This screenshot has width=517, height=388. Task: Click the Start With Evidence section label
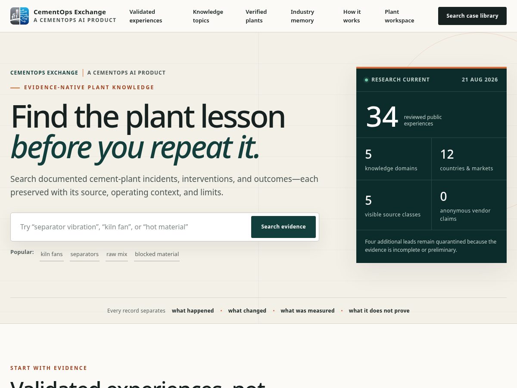[49, 368]
